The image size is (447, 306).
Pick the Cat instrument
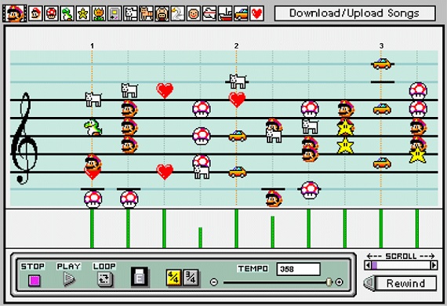point(146,13)
